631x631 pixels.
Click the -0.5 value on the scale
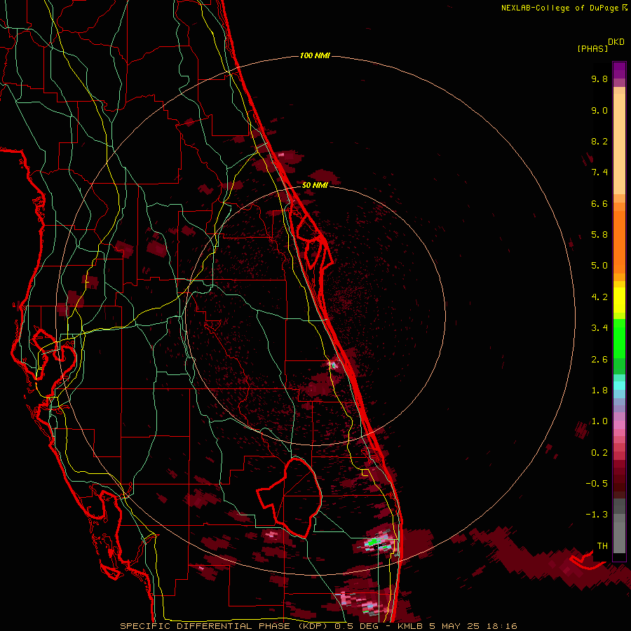[597, 484]
